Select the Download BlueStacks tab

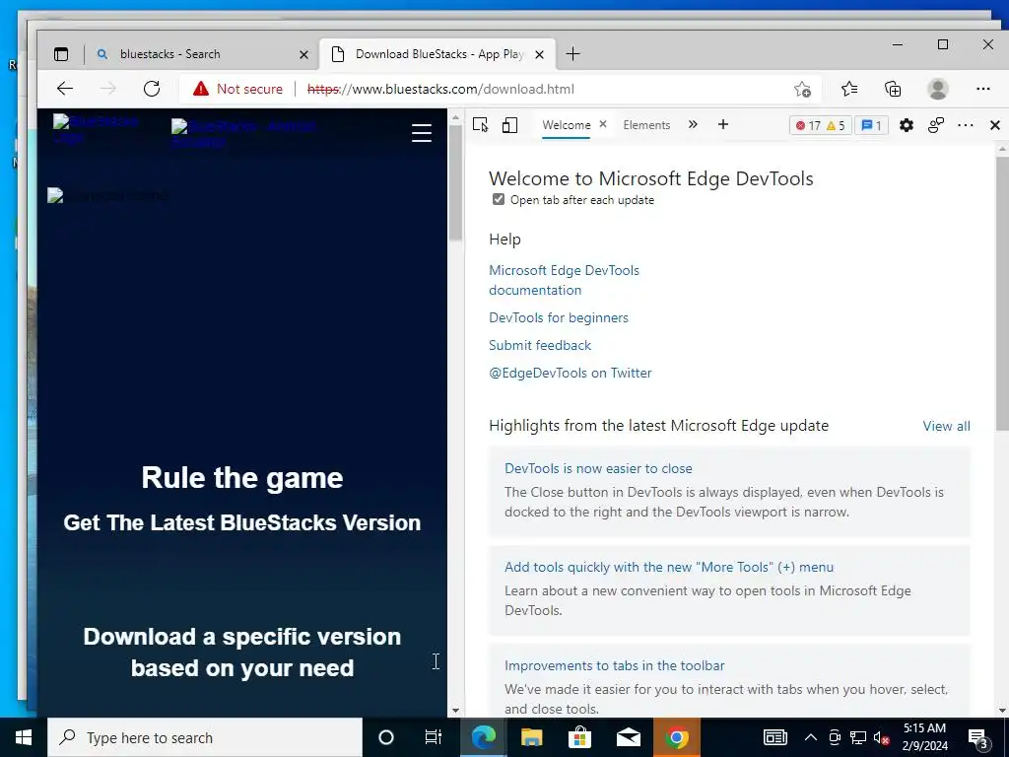(x=437, y=54)
